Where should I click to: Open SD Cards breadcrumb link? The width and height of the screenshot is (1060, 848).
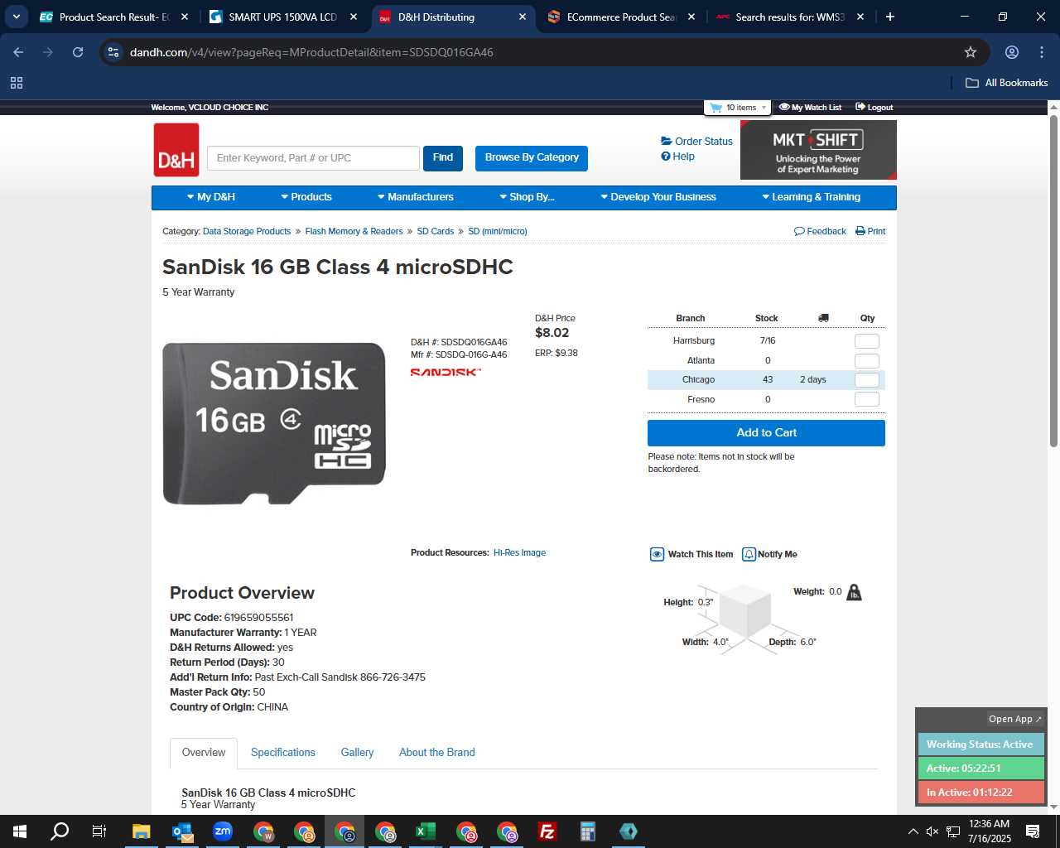point(436,231)
